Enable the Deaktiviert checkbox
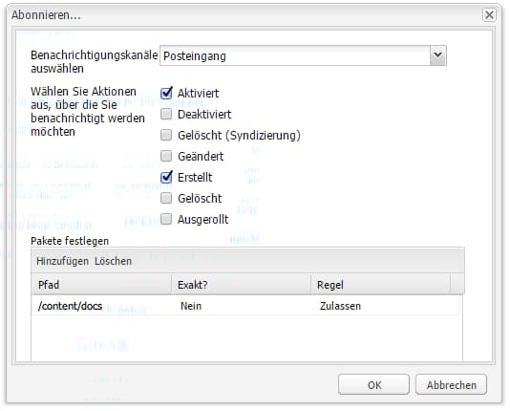 pyautogui.click(x=166, y=115)
